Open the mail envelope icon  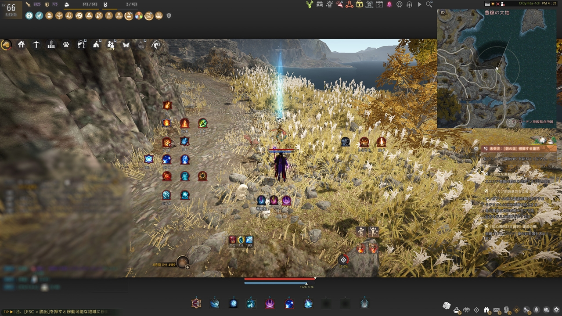497,310
